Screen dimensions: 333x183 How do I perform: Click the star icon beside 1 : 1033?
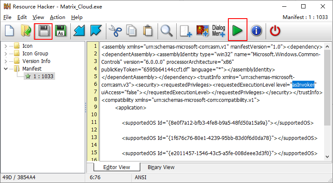[28, 76]
